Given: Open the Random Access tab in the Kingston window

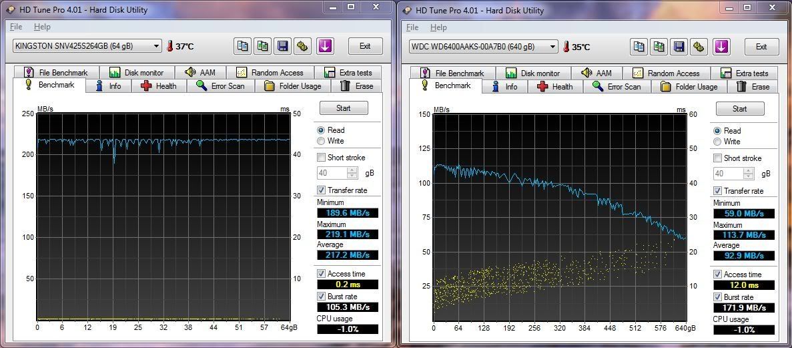Looking at the screenshot, I should pos(270,72).
